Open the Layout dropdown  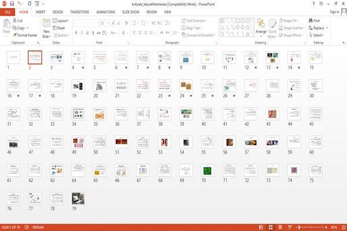click(x=61, y=21)
